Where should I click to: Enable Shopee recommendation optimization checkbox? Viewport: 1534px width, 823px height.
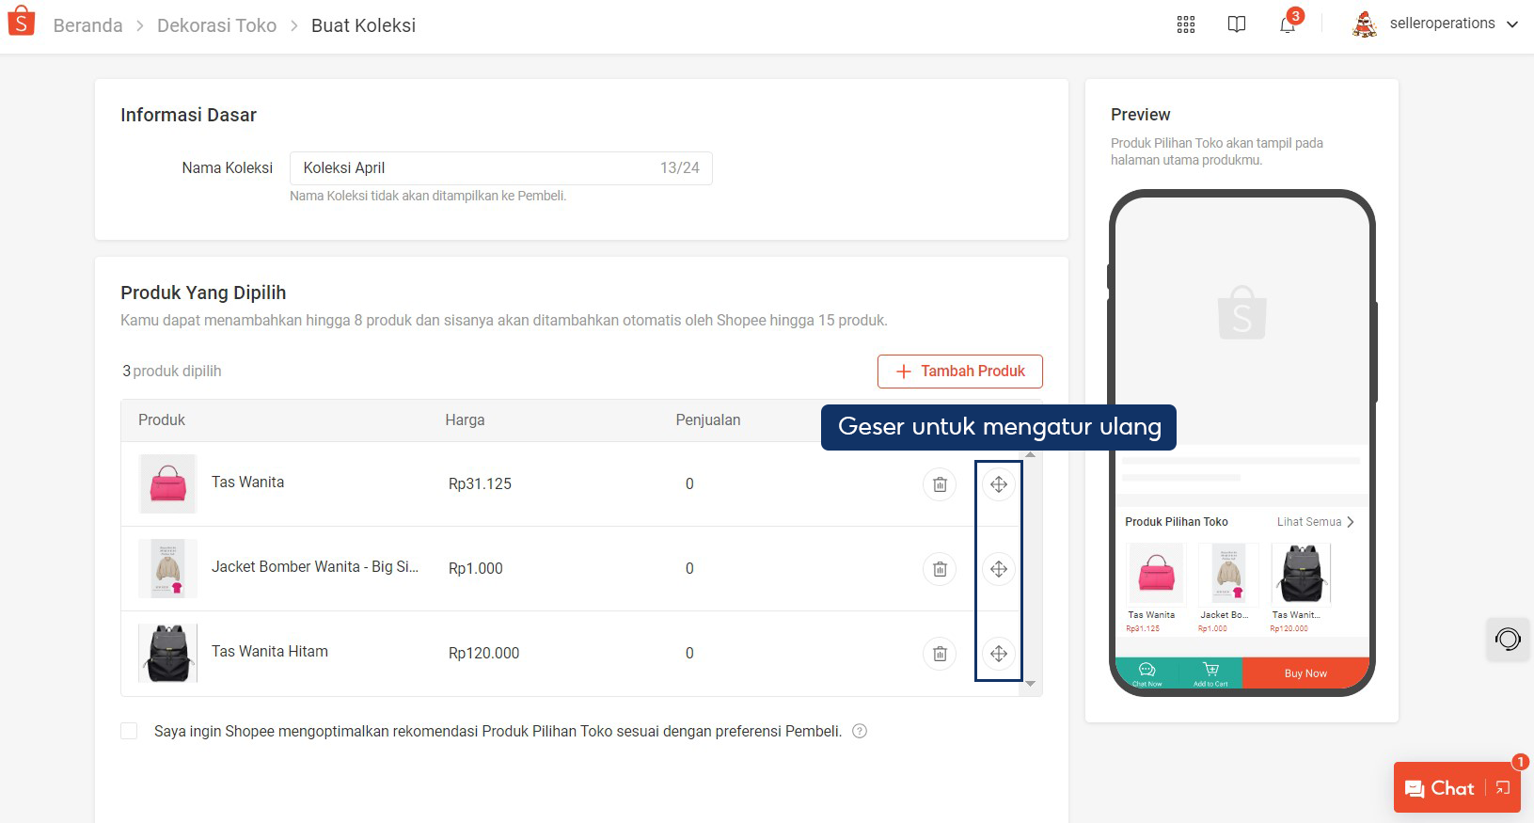coord(130,732)
